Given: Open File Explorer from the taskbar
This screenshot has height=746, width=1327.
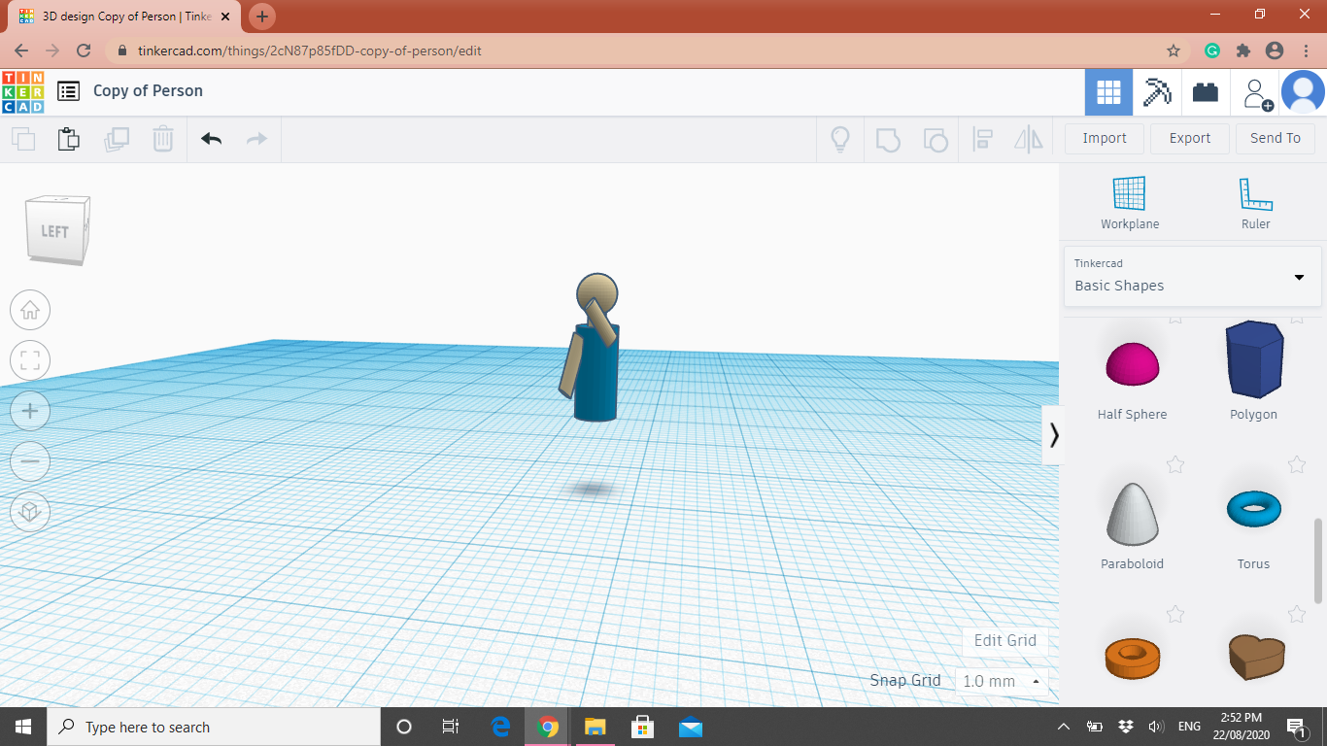Looking at the screenshot, I should (595, 727).
